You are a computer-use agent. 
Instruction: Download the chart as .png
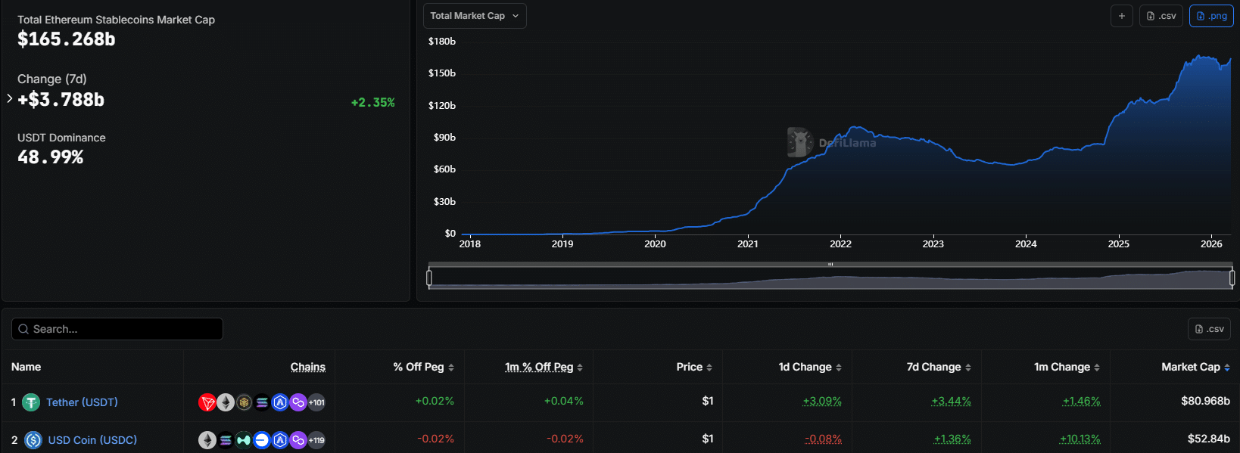[x=1211, y=16]
